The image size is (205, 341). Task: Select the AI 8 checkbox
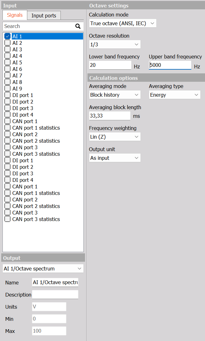point(7,82)
